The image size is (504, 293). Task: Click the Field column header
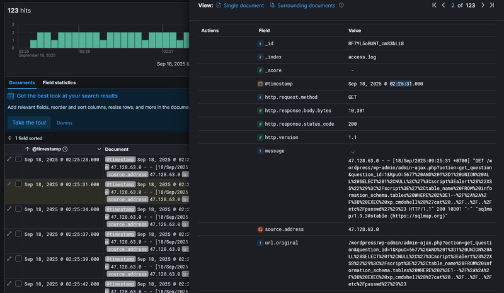click(264, 30)
